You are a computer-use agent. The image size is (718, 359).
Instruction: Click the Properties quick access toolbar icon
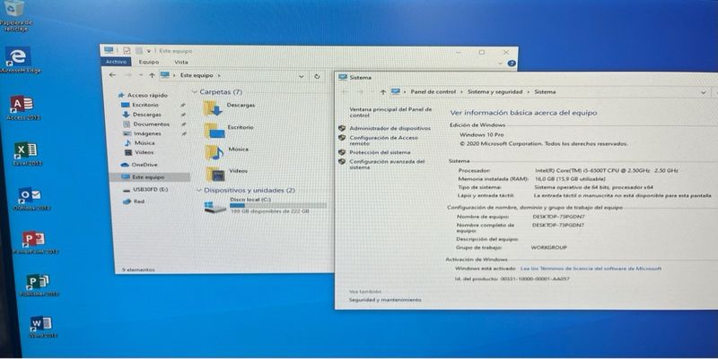click(x=127, y=51)
